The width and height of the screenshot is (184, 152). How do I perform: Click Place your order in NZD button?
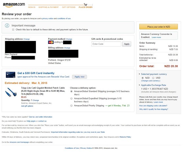(x=158, y=27)
